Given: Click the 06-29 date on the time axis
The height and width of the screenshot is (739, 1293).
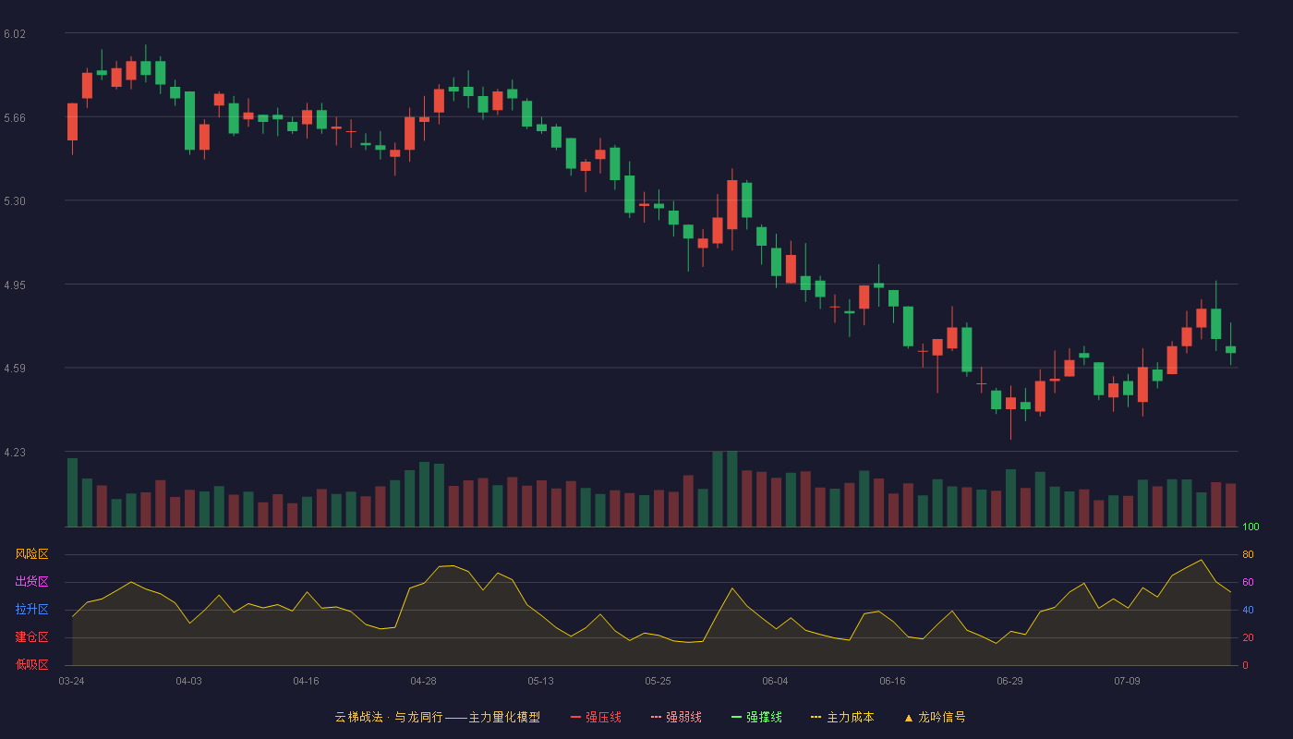Looking at the screenshot, I should pos(1009,681).
